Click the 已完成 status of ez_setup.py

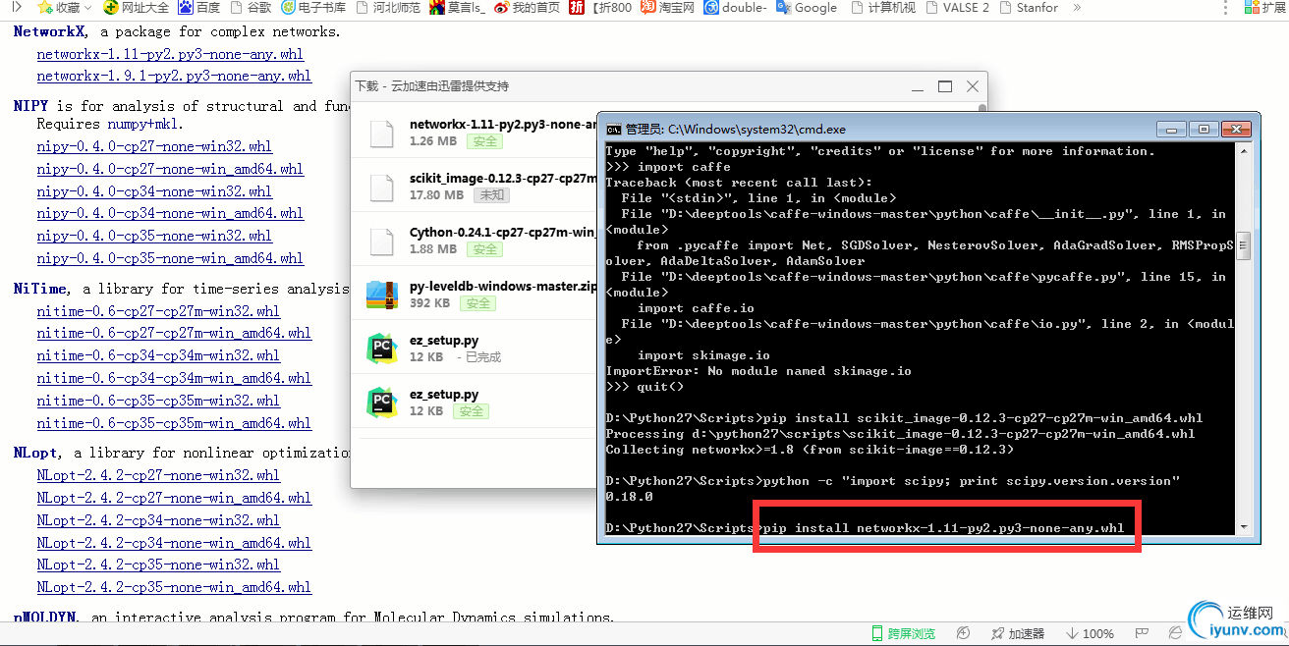484,357
